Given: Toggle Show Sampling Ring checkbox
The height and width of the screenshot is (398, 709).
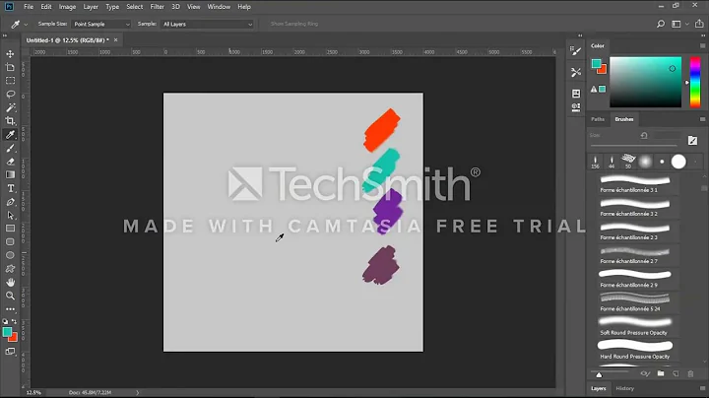Looking at the screenshot, I should (293, 24).
